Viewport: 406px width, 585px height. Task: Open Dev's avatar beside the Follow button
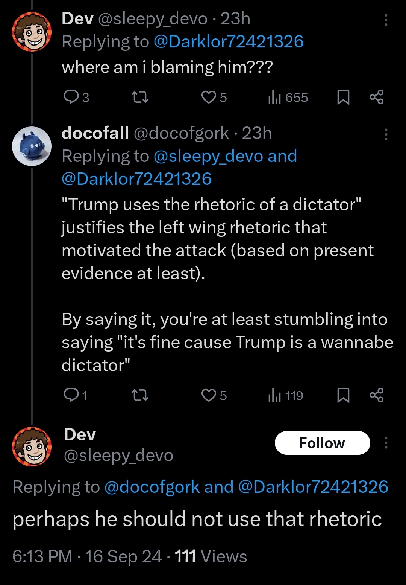32,446
